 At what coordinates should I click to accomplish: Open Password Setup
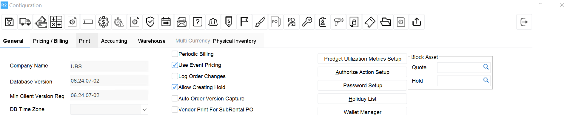[362, 86]
